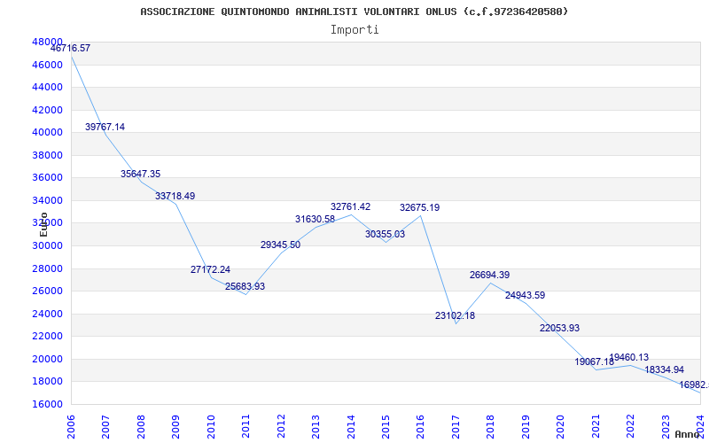Click the x-axis year 2020

(561, 427)
